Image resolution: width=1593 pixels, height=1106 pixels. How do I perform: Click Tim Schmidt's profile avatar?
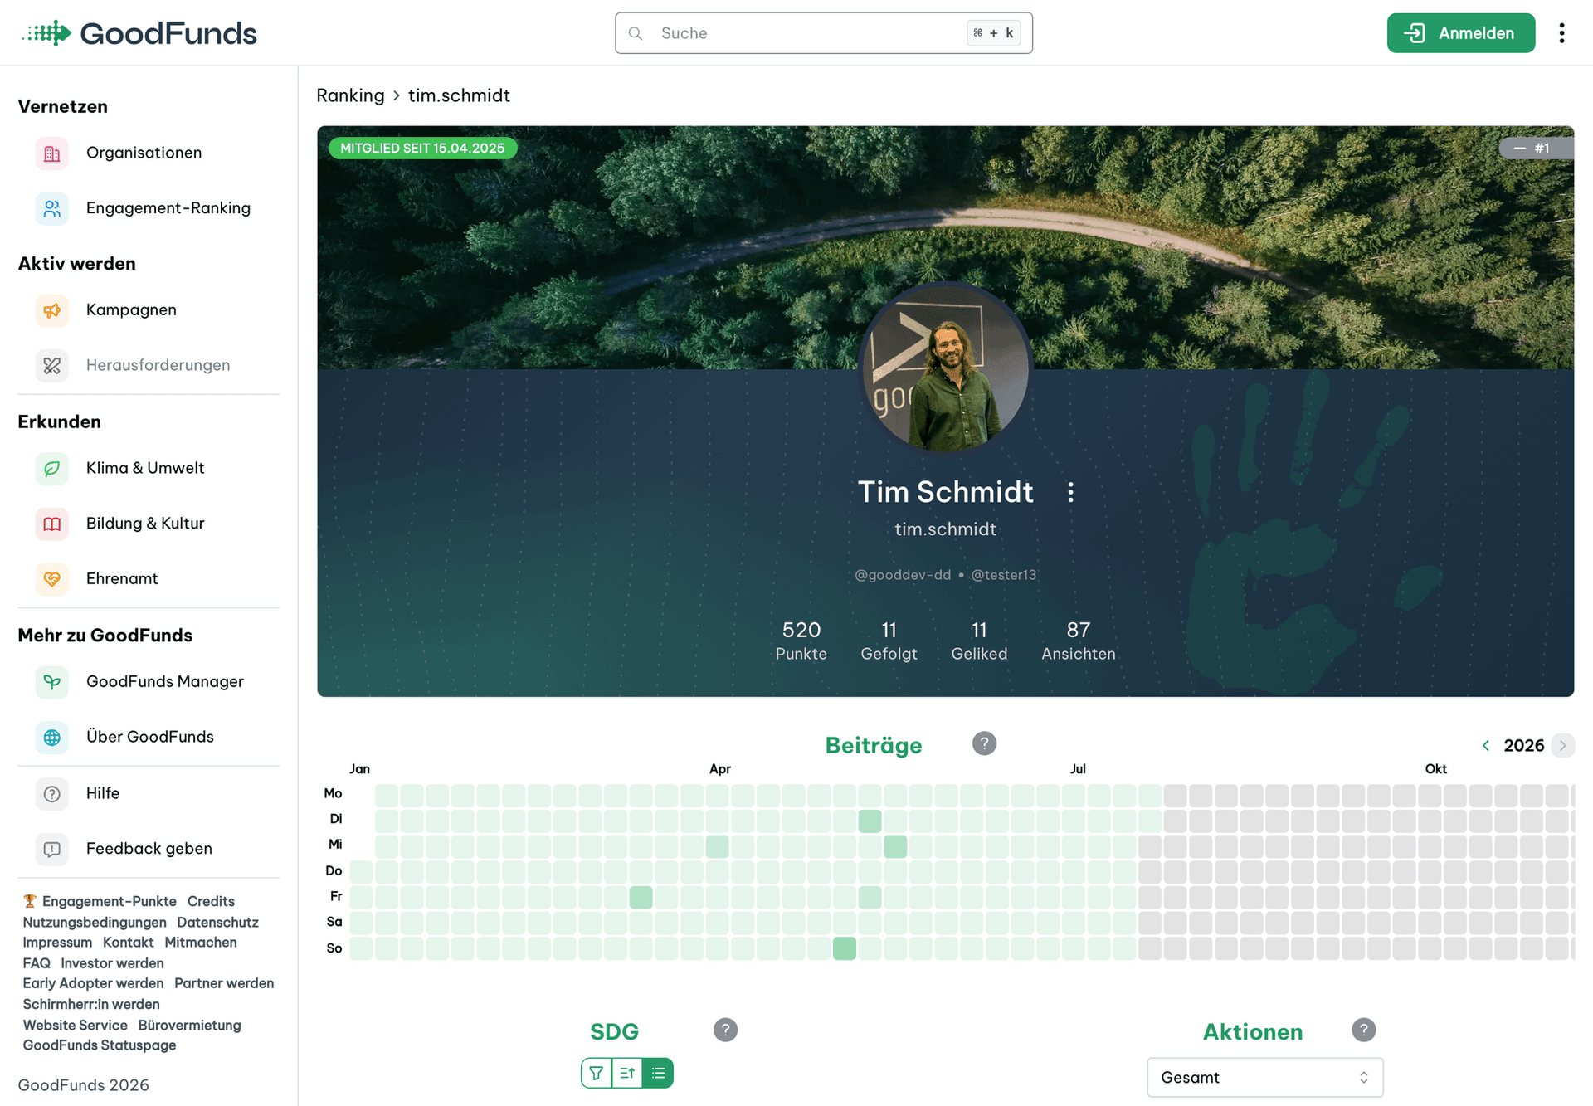point(946,369)
